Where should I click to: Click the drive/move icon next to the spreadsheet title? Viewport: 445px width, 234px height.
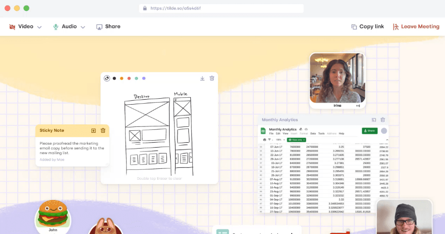301,129
